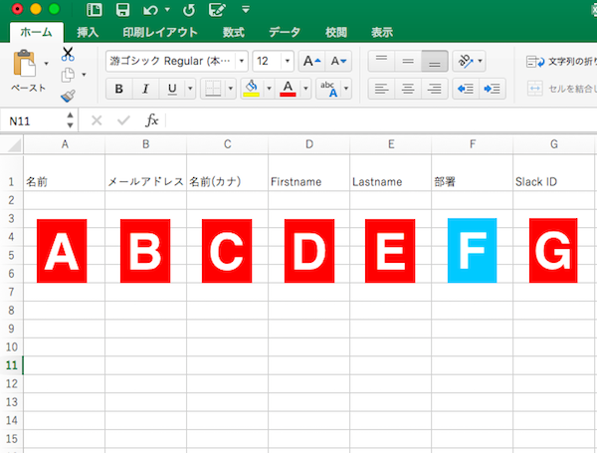Open the 数式 ribbon tab

point(234,33)
